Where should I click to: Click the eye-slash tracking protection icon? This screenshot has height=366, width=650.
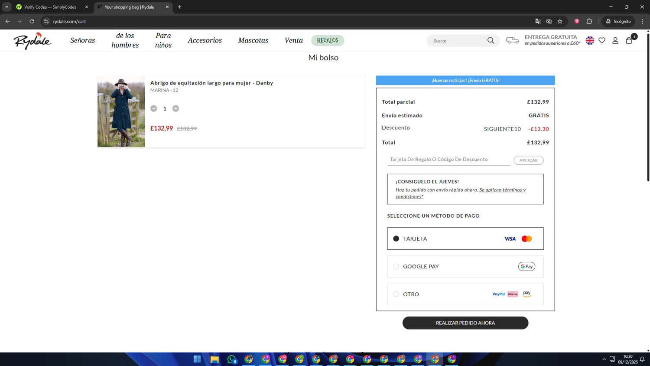(x=549, y=21)
